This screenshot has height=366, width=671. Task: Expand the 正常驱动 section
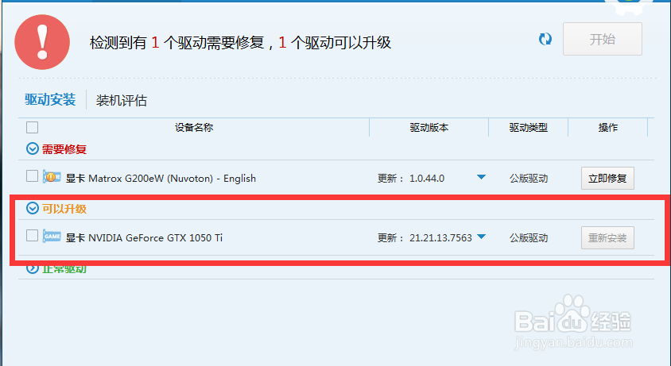click(33, 268)
